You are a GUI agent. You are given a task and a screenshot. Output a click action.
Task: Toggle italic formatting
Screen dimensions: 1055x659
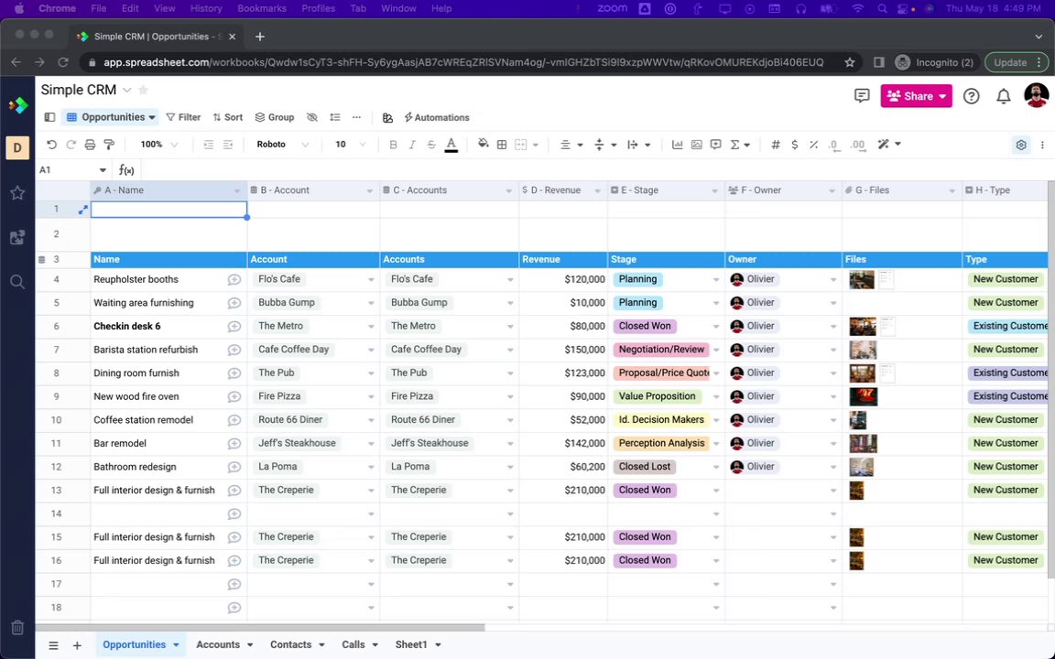coord(412,145)
